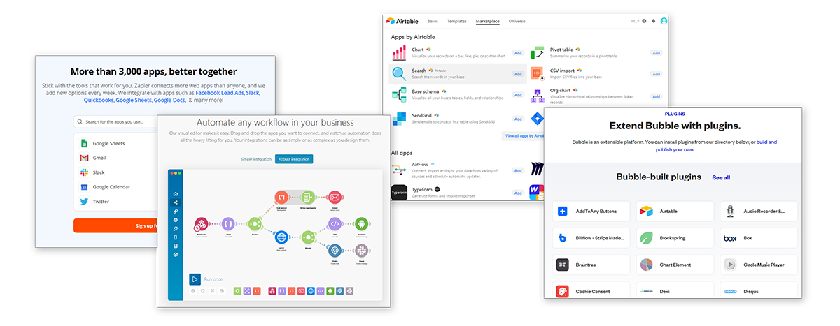Add the CSV import app

[x=657, y=74]
